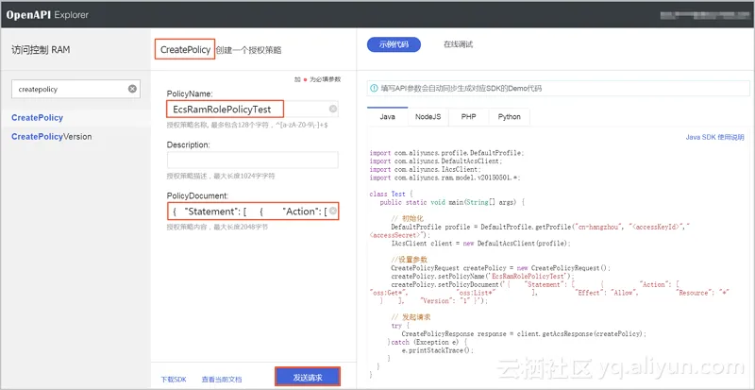755x390 pixels.
Task: Select the 在线调试 tab
Action: coord(458,44)
